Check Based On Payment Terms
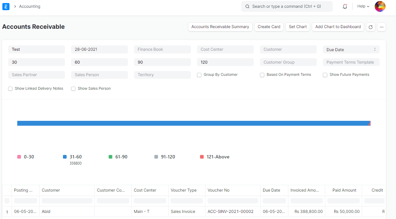 [262, 74]
